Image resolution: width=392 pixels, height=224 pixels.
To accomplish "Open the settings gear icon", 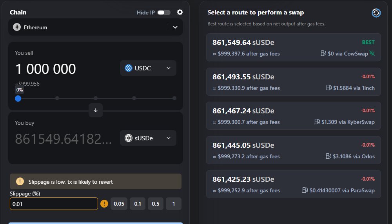I will coord(180,12).
